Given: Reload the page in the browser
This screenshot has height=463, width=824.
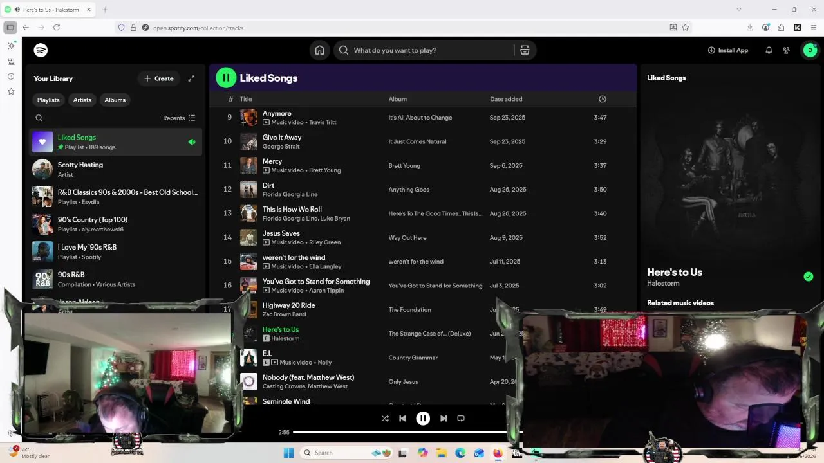Looking at the screenshot, I should (57, 28).
